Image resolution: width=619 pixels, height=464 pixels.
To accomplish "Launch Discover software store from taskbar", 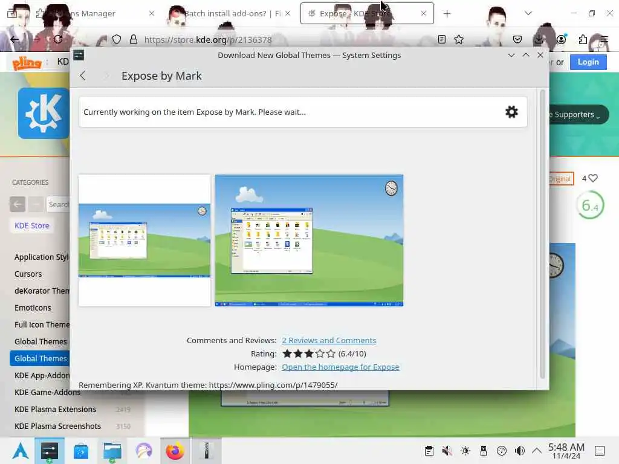I will click(x=81, y=451).
